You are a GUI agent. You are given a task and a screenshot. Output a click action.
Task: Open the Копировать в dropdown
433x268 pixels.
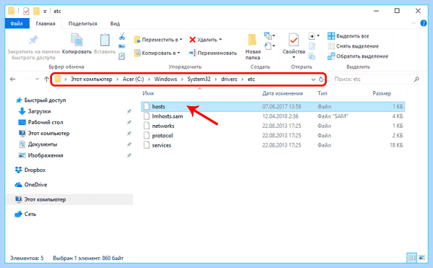(157, 53)
